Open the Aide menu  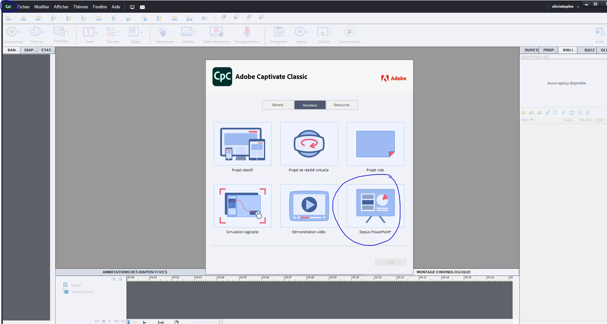tap(116, 7)
